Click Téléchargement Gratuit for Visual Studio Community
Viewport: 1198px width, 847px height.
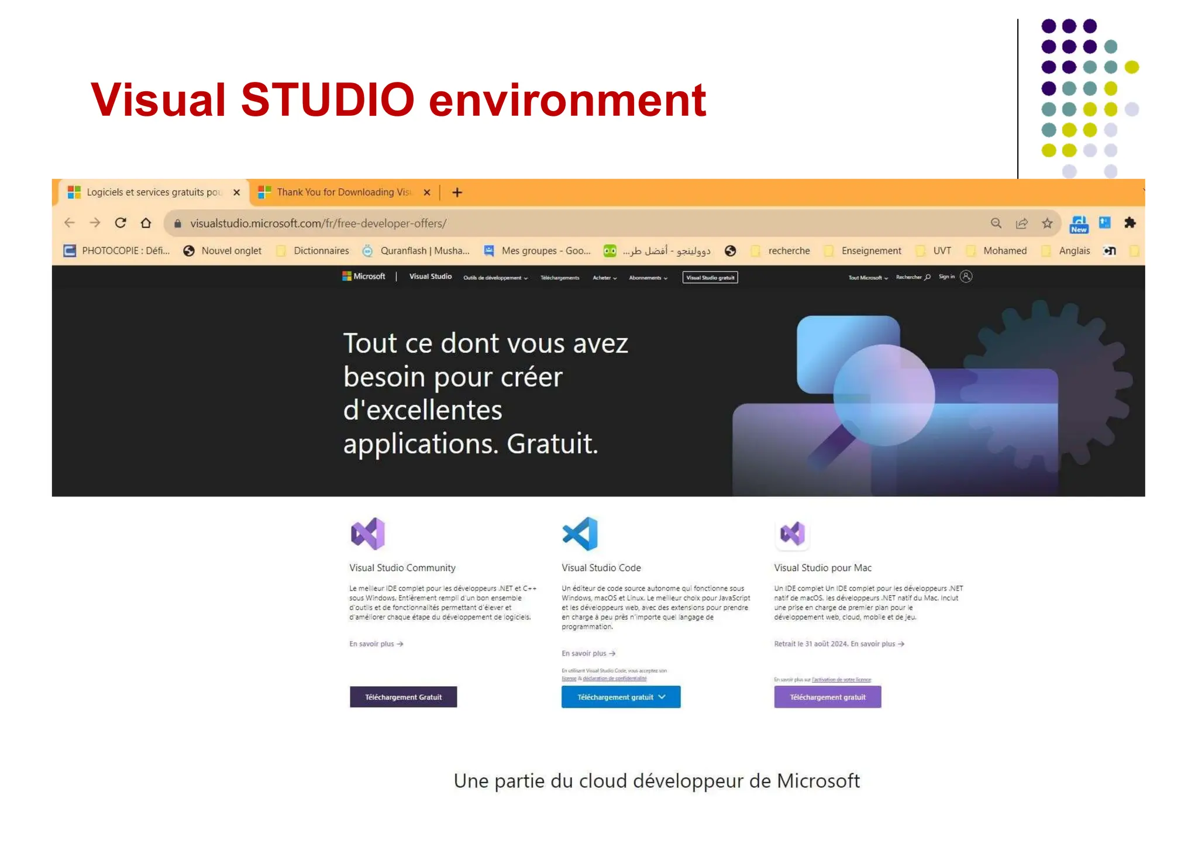point(404,697)
